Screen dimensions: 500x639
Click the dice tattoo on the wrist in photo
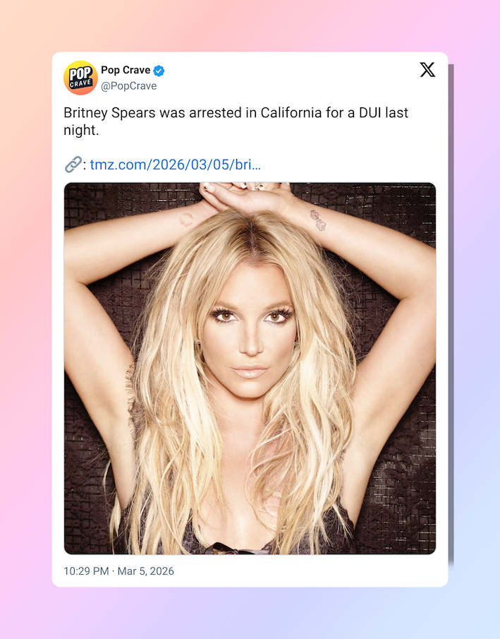(318, 220)
